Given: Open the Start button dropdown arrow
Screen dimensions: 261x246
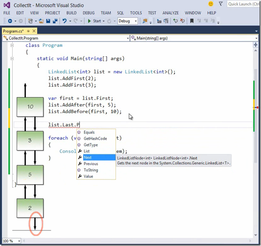Looking at the screenshot, I should click(x=103, y=21).
